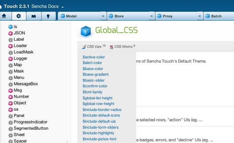Open the CSS Vars member menu
Viewport: 234px width, 143px height.
click(93, 46)
